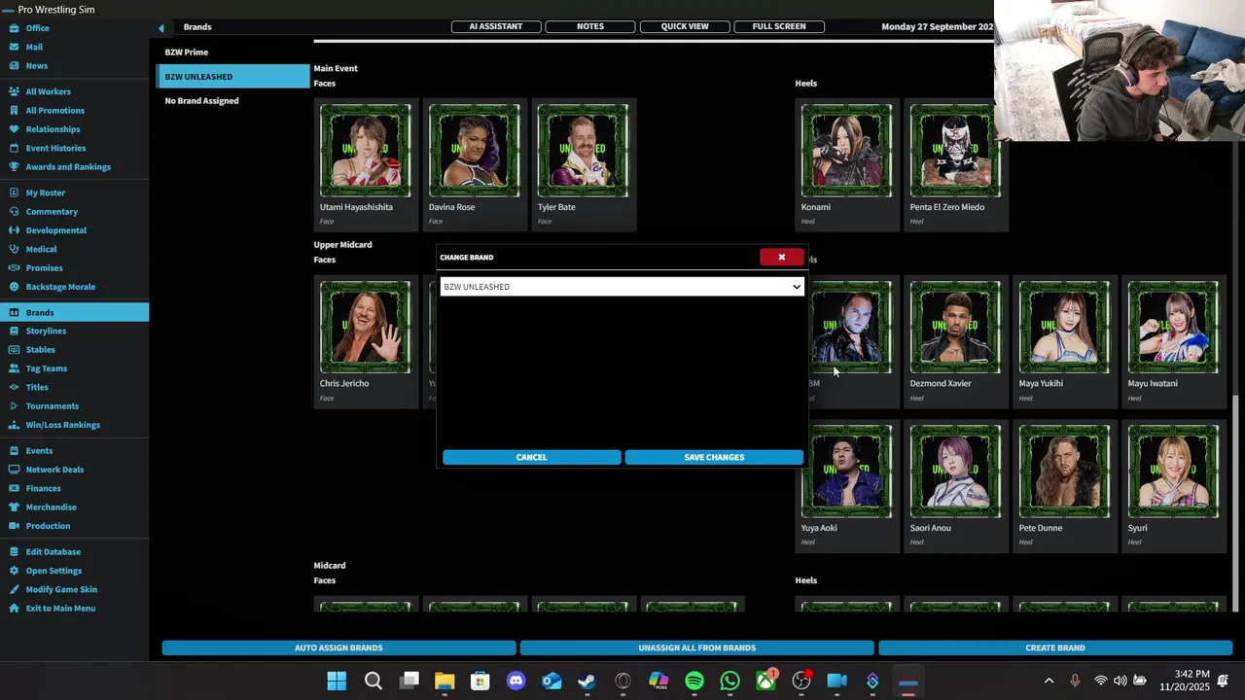Open Tournaments section

[x=52, y=406]
